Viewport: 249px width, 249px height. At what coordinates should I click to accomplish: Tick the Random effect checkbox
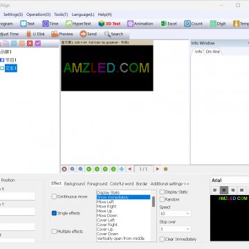point(162,199)
